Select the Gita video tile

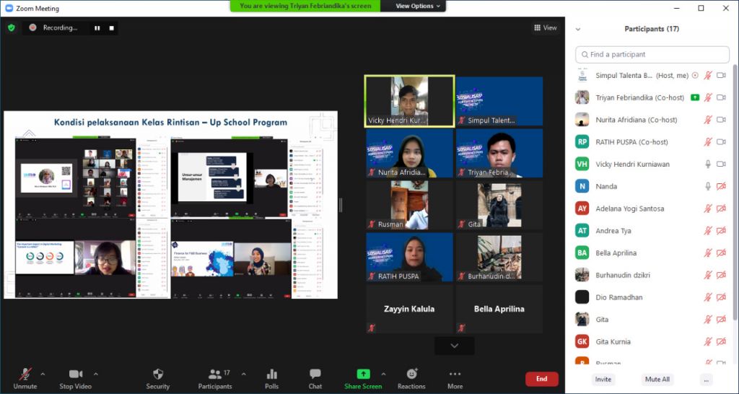[499, 205]
